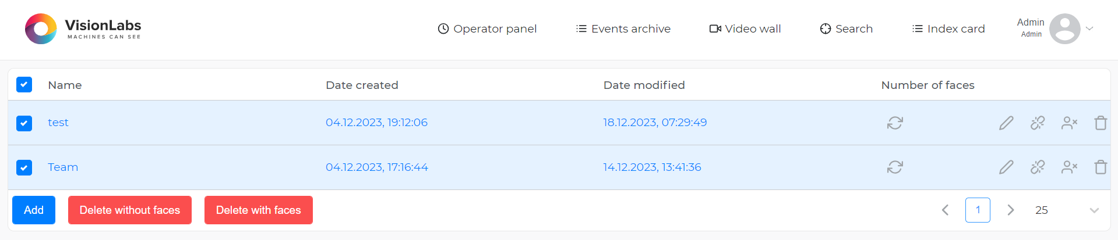
Task: Click the remove-user icon in Team row
Action: (1069, 167)
